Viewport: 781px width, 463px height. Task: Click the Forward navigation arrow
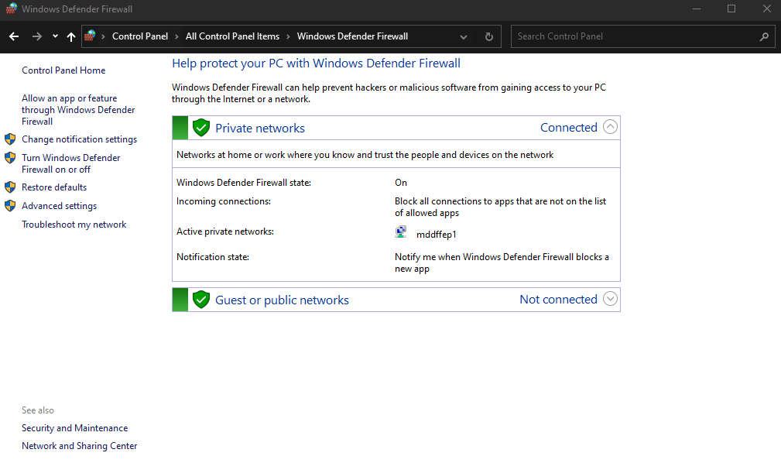tap(37, 36)
